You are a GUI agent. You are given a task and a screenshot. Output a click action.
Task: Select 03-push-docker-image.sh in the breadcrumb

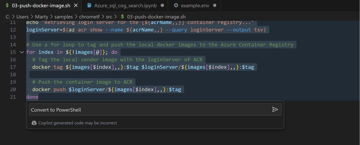(x=156, y=17)
